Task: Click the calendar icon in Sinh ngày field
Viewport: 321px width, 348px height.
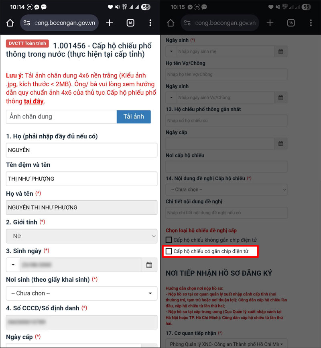Action: coord(149,265)
